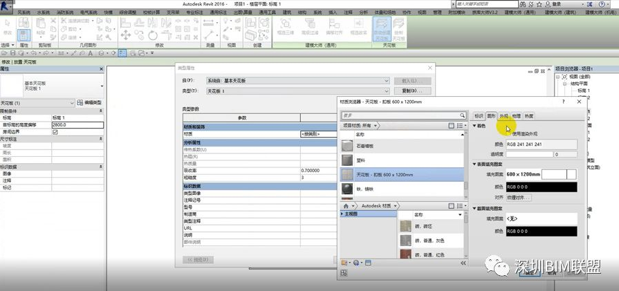Click the highlighted thin lines toggle icon
This screenshot has height=291, width=619.
tap(122, 53)
